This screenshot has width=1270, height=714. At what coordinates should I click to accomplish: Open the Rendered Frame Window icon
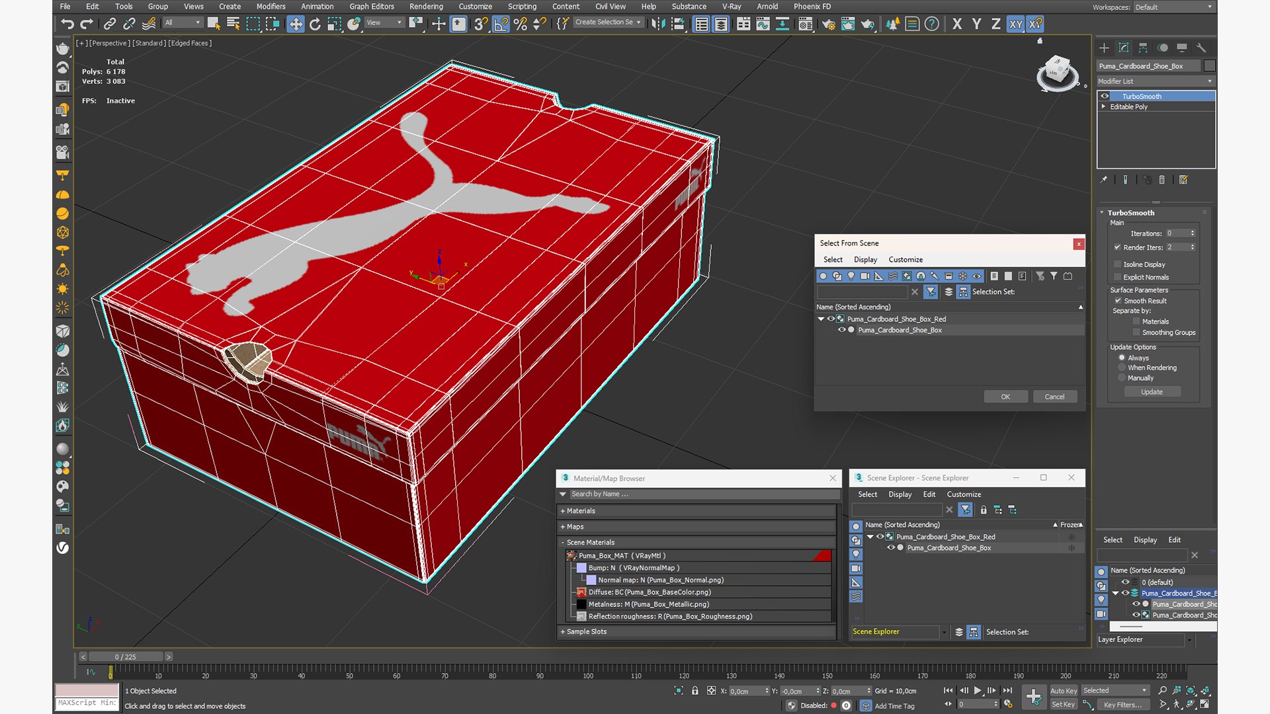click(848, 24)
